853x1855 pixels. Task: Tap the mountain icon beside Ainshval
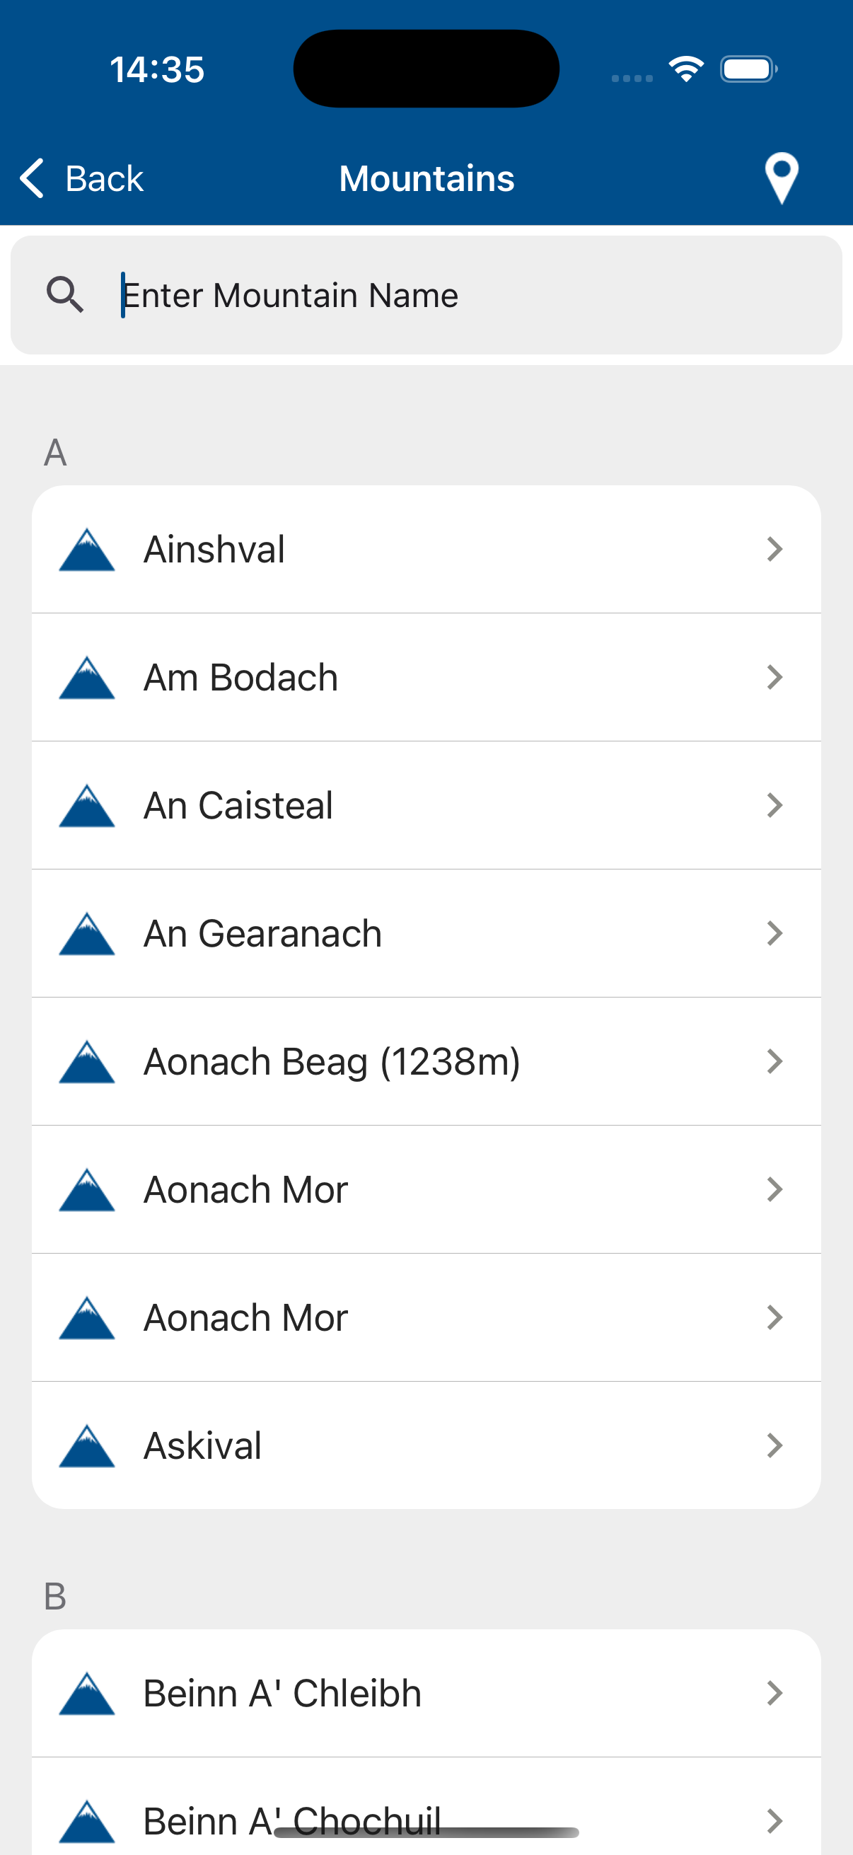pyautogui.click(x=86, y=550)
